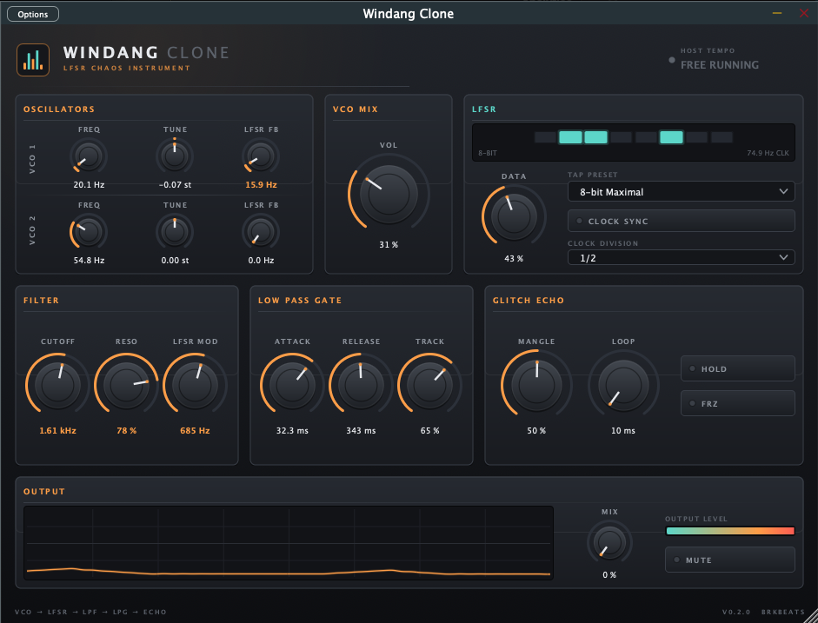Click the Filter LFSR MOD knob
This screenshot has height=623, width=818.
pyautogui.click(x=195, y=385)
